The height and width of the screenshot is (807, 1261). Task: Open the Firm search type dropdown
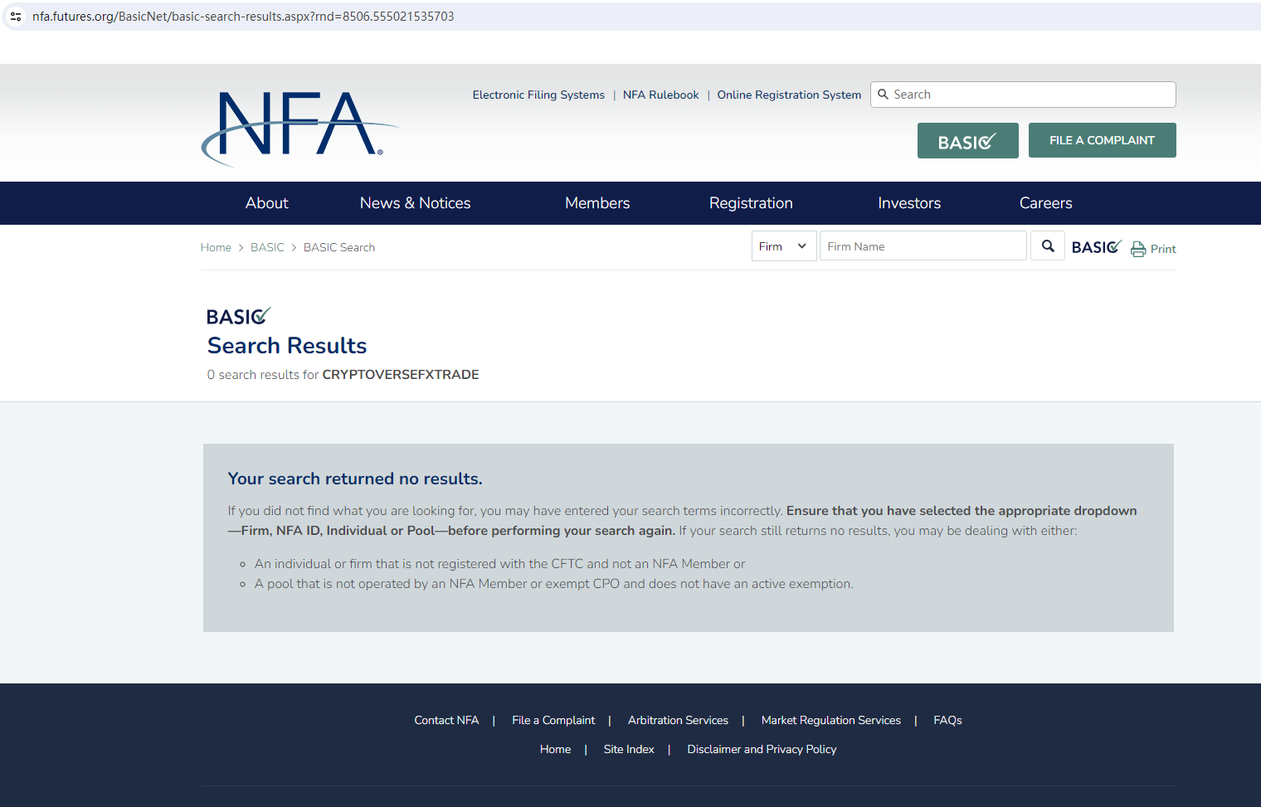tap(784, 246)
